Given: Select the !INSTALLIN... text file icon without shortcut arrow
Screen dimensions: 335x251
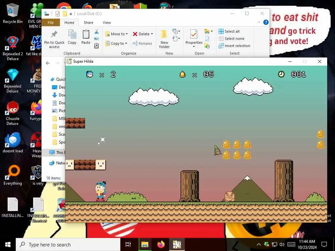Looking at the screenshot, I should pos(13,208).
